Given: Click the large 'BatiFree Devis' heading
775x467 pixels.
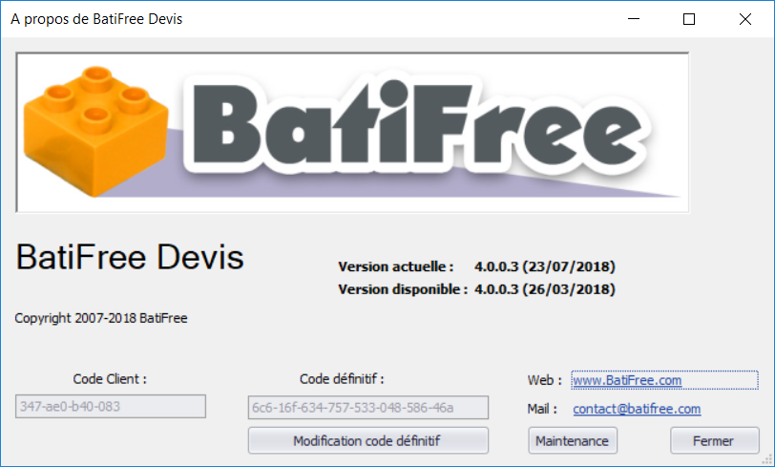Looking at the screenshot, I should [130, 257].
